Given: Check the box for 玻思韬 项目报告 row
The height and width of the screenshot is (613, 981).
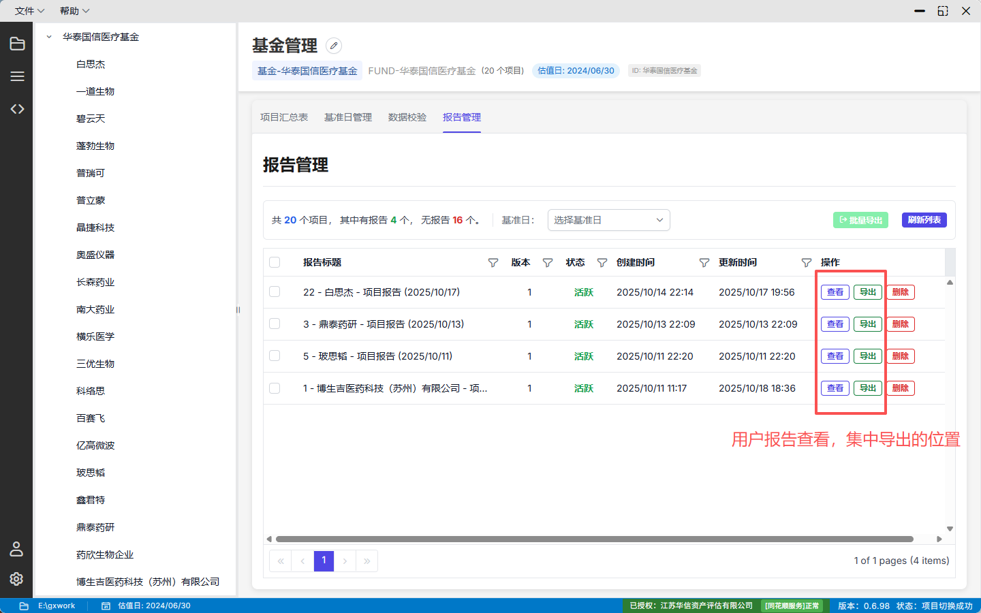Looking at the screenshot, I should point(275,356).
